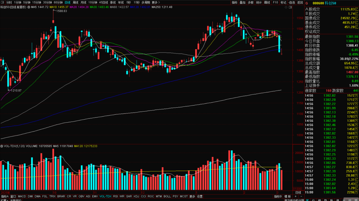Select the KDJ indicator tab
Image resolution: width=359 pixels, height=201 pixels.
136,196
